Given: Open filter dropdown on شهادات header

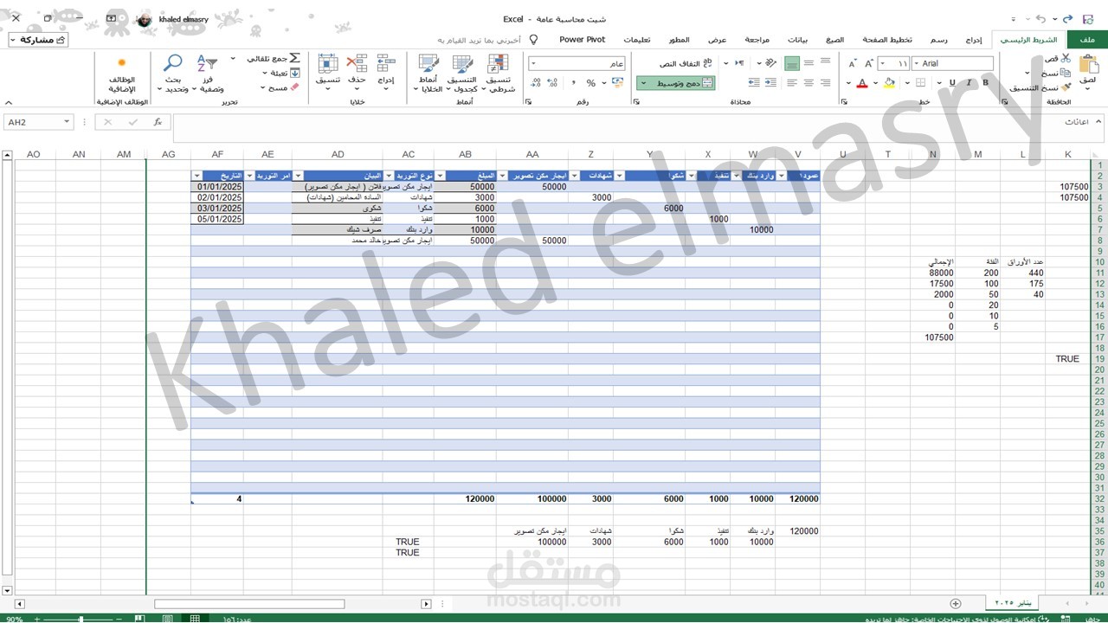Looking at the screenshot, I should click(576, 177).
